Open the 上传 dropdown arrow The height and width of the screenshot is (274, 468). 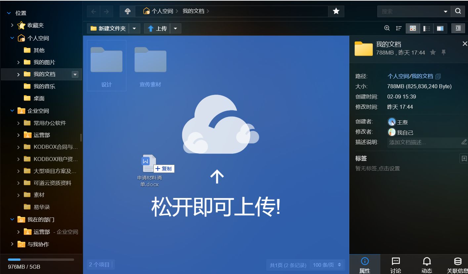[x=176, y=28]
